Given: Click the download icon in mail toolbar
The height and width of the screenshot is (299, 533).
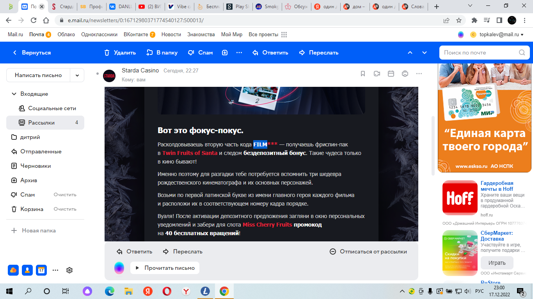Looking at the screenshot, I should tap(225, 53).
